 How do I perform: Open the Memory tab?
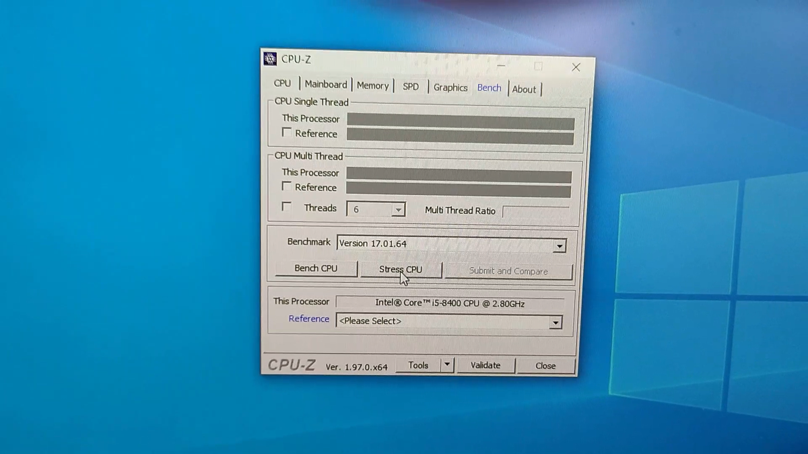click(x=372, y=85)
